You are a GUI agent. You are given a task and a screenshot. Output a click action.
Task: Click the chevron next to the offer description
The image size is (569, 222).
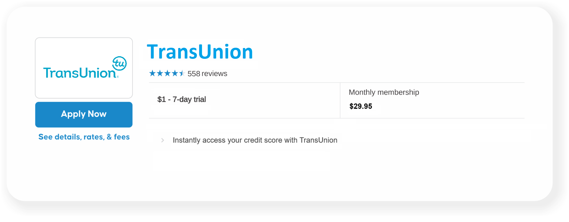pos(162,140)
